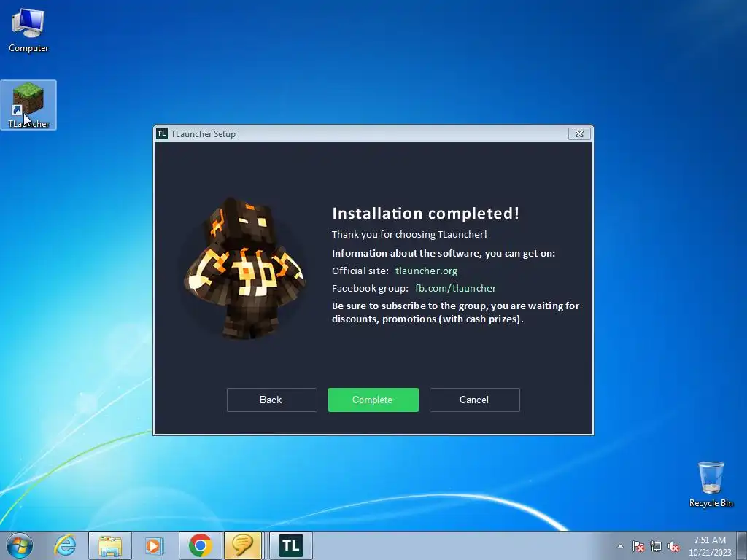The width and height of the screenshot is (747, 560).
Task: Open network status tray icon
Action: (x=656, y=546)
